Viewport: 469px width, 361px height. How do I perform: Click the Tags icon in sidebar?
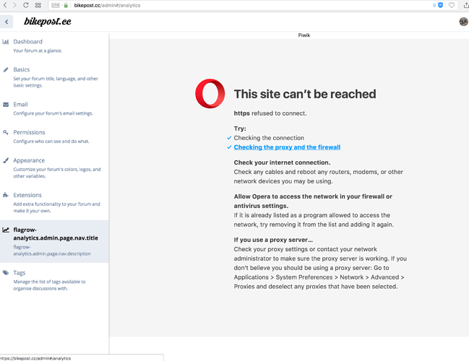[x=6, y=272]
